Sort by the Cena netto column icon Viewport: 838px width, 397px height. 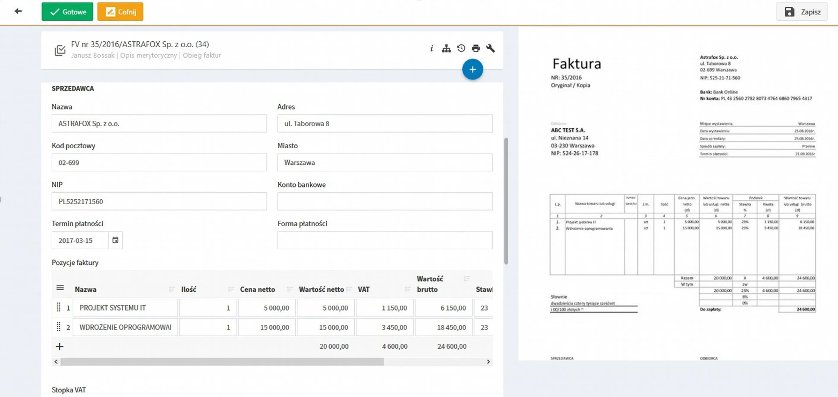290,289
